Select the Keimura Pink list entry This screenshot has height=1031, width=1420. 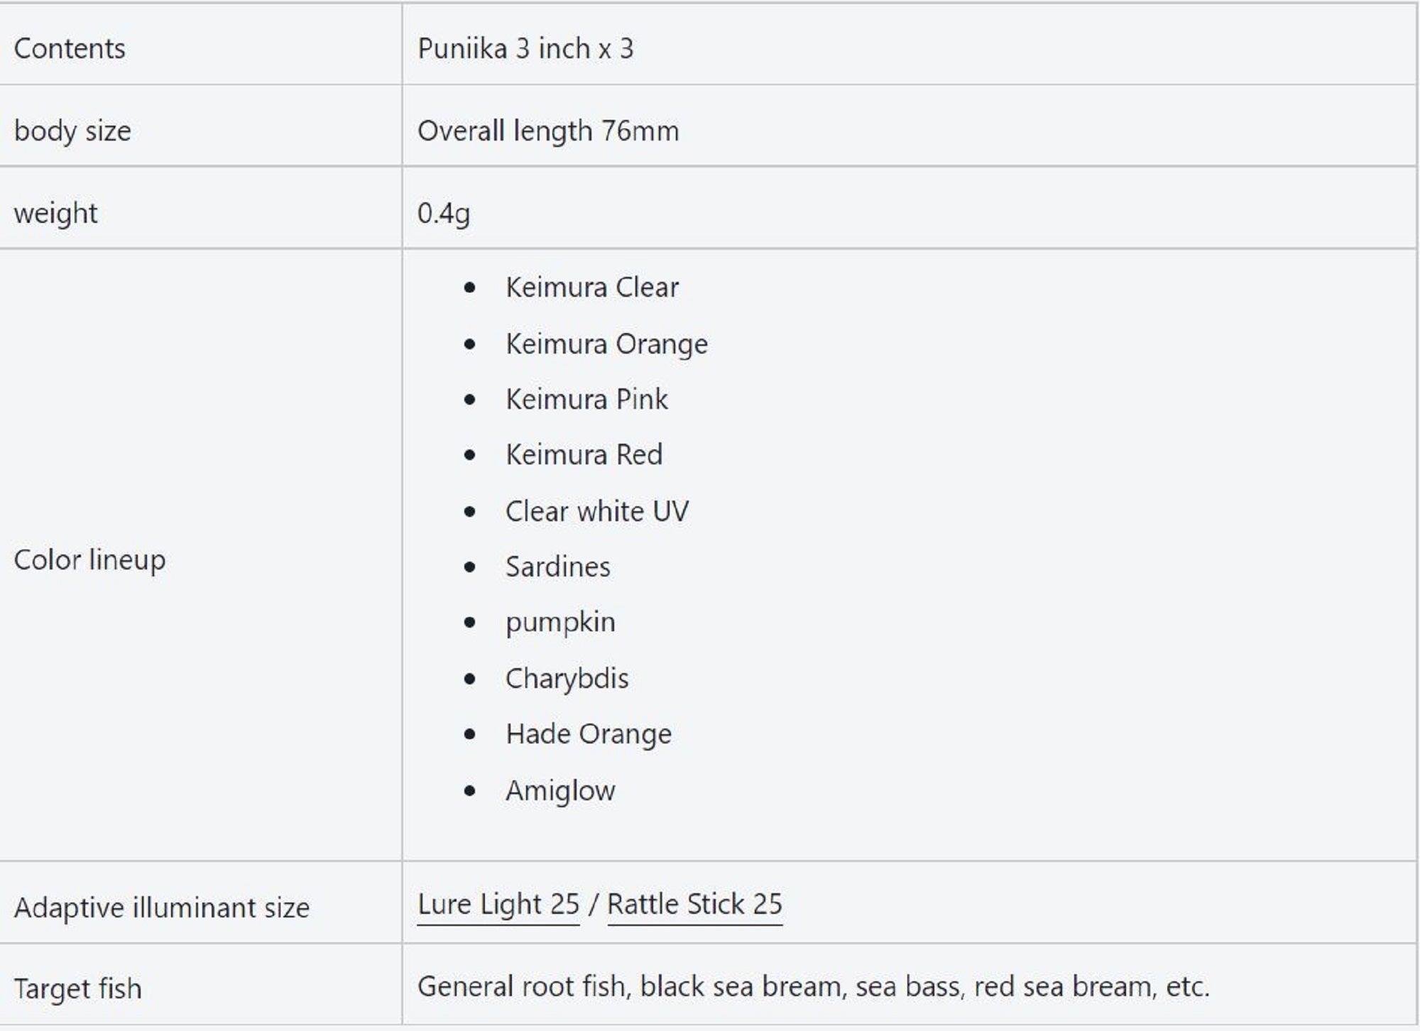pos(586,399)
